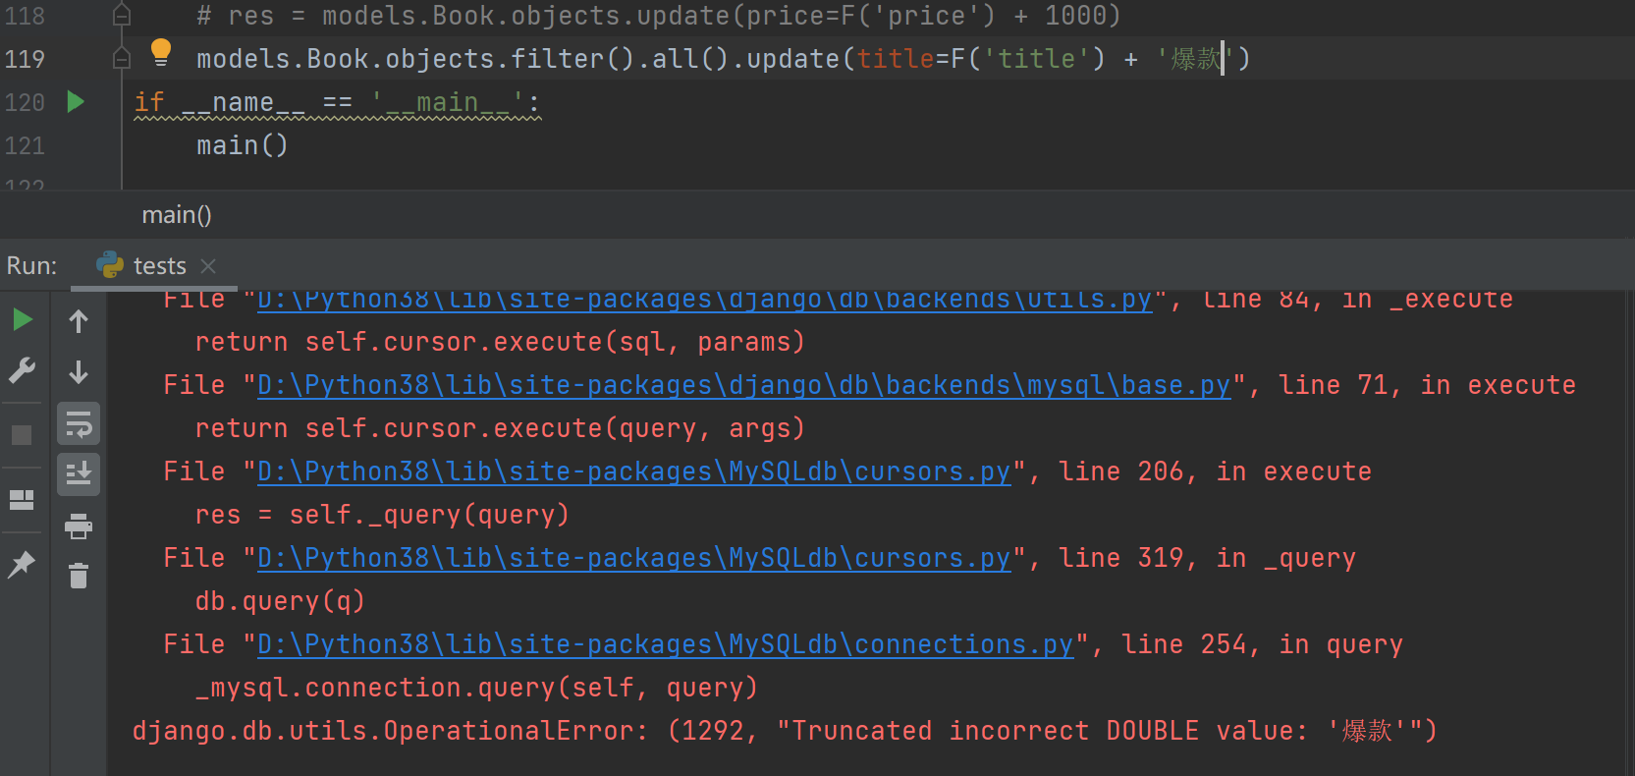Click the OperationalError message text
The width and height of the screenshot is (1635, 776).
(x=785, y=731)
